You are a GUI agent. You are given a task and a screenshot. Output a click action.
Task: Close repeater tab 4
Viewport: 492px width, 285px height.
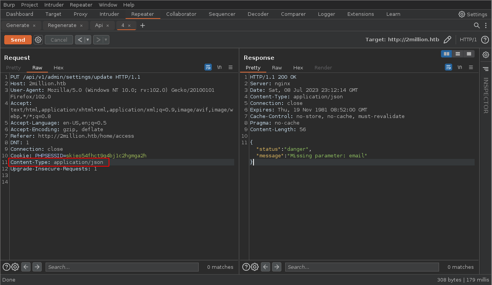tap(129, 25)
